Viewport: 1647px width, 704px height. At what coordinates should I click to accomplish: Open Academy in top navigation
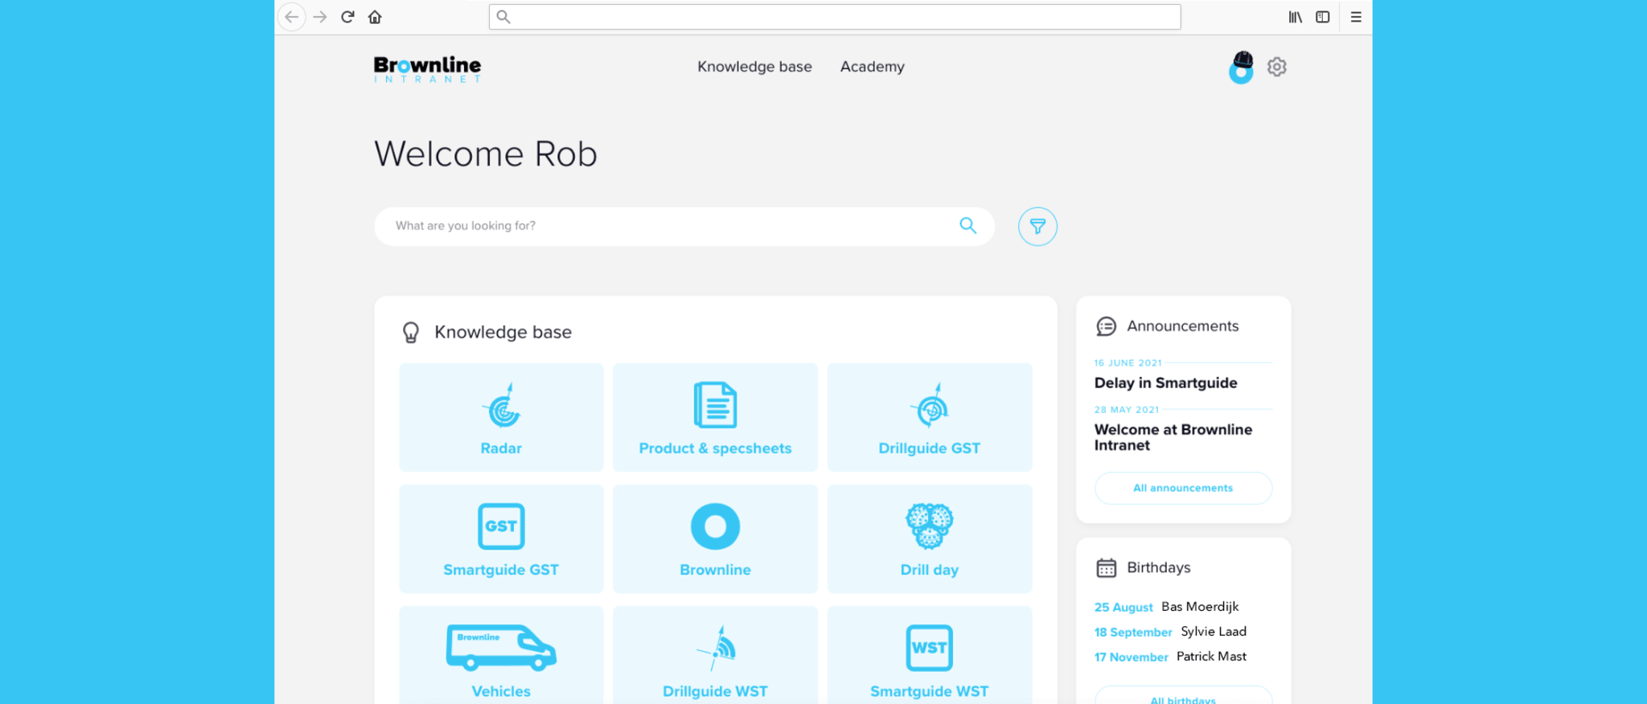click(x=873, y=67)
